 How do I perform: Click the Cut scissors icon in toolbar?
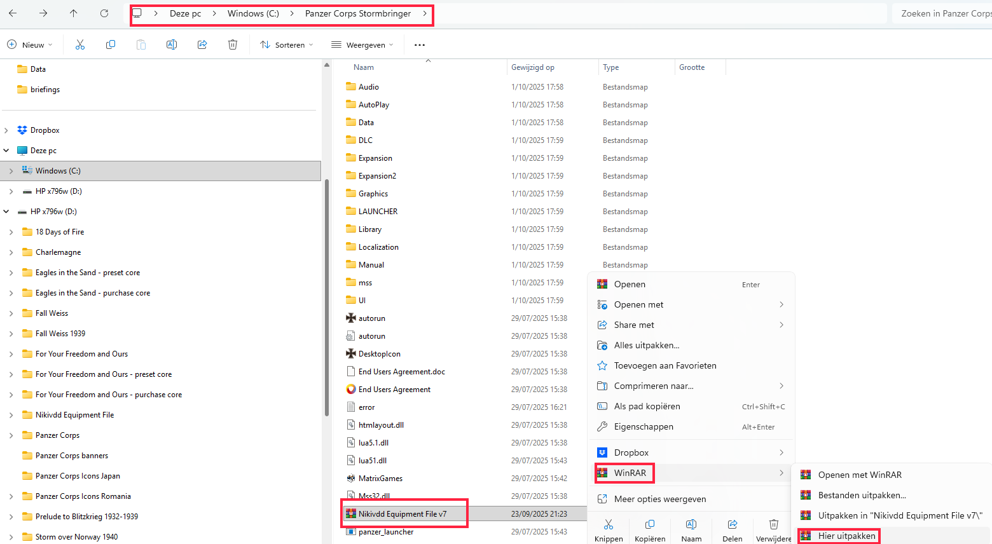[80, 44]
